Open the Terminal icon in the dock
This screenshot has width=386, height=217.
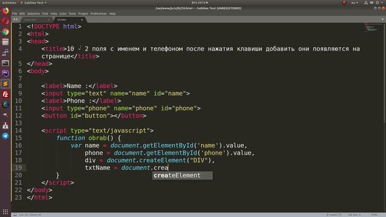coord(5,63)
